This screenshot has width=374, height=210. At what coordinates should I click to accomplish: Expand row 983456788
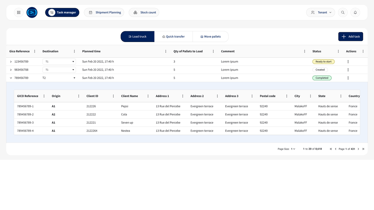(x=11, y=70)
